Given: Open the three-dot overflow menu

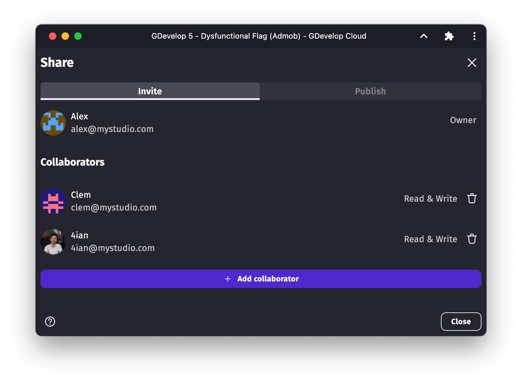Looking at the screenshot, I should (x=474, y=36).
